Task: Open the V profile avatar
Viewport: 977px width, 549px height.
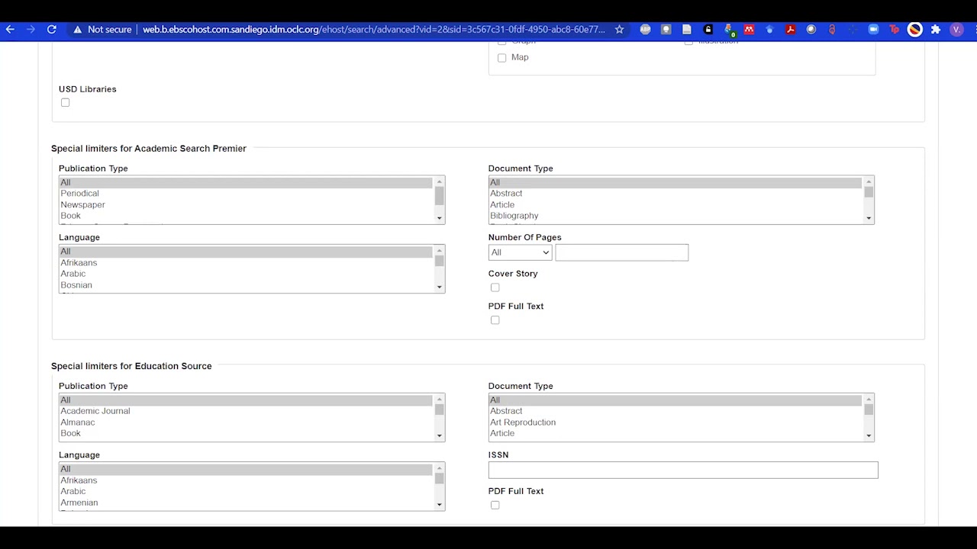Action: (956, 30)
